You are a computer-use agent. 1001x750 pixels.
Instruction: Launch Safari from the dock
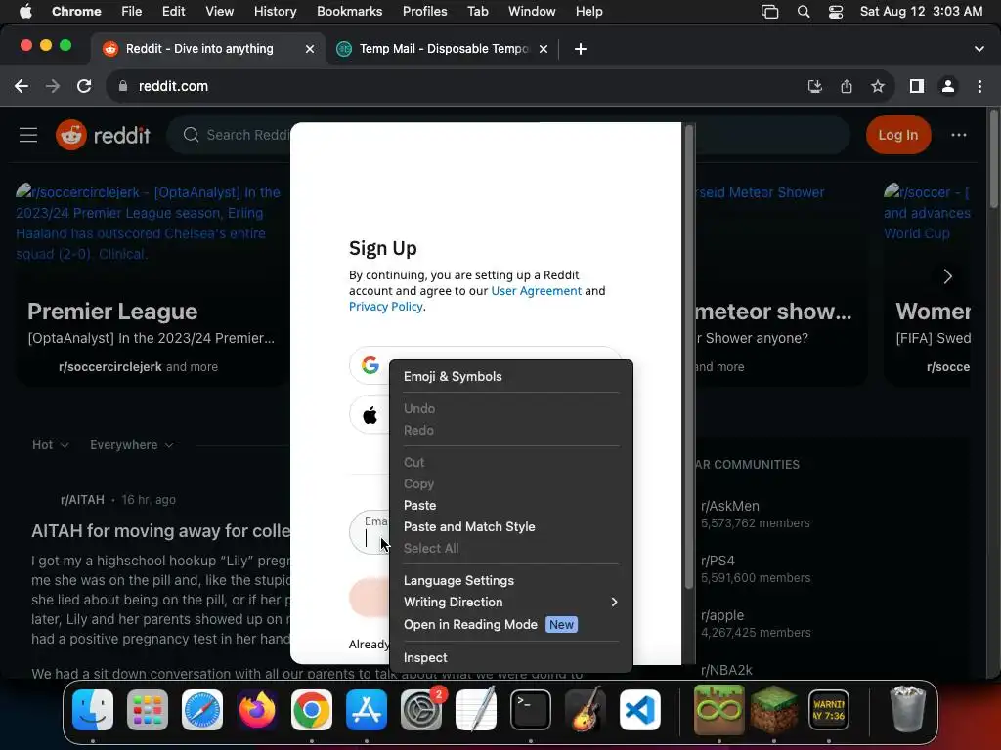[202, 710]
